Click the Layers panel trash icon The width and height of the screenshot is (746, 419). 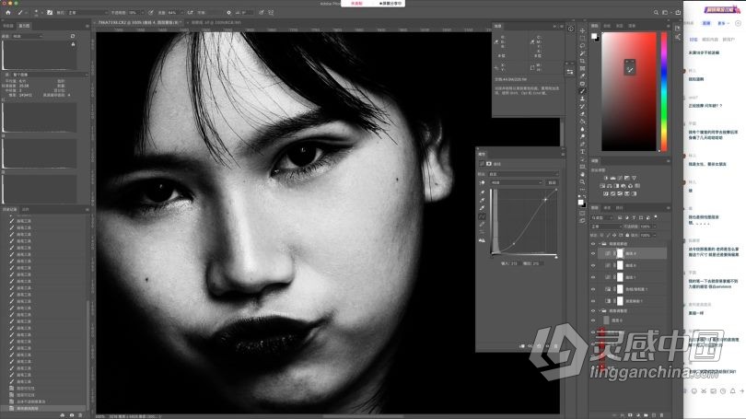pos(661,415)
